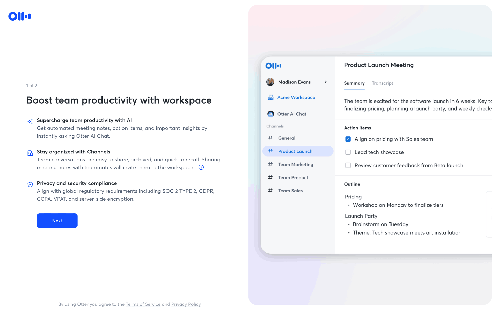Open the Terms of Service link
Image resolution: width=497 pixels, height=310 pixels.
tap(143, 304)
